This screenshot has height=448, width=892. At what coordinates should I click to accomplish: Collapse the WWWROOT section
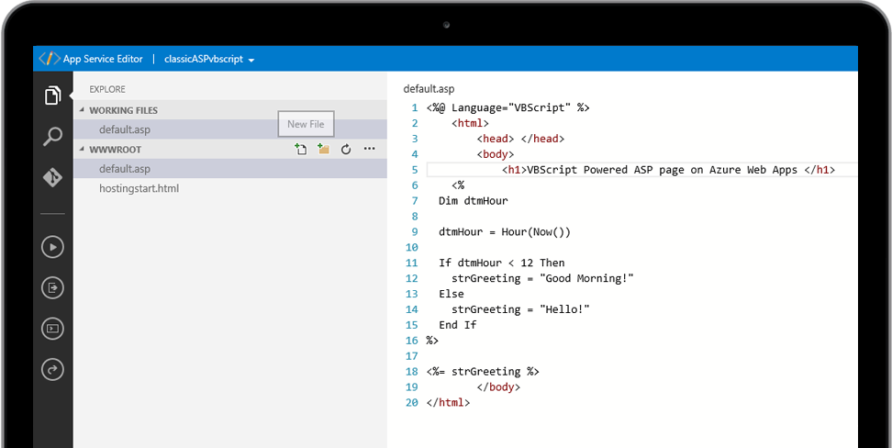point(82,149)
